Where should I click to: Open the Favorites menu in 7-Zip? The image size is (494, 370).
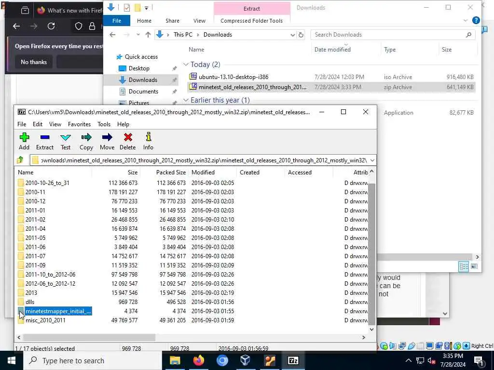[x=80, y=124]
